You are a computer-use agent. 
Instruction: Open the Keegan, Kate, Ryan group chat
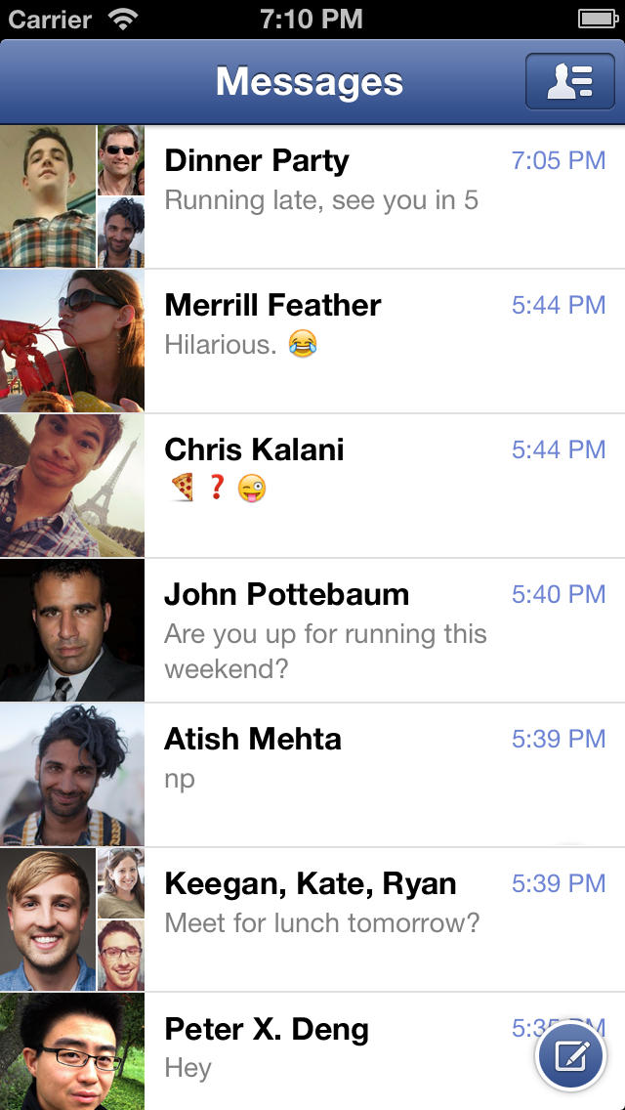(x=312, y=918)
